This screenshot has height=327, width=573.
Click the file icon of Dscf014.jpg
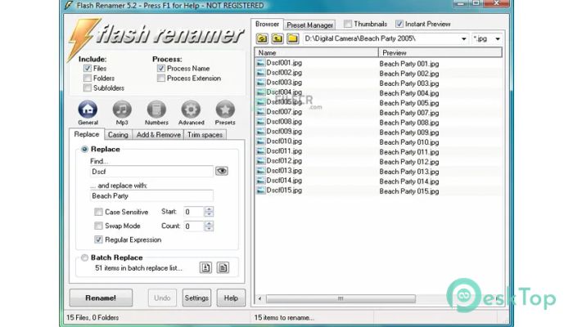coord(260,181)
